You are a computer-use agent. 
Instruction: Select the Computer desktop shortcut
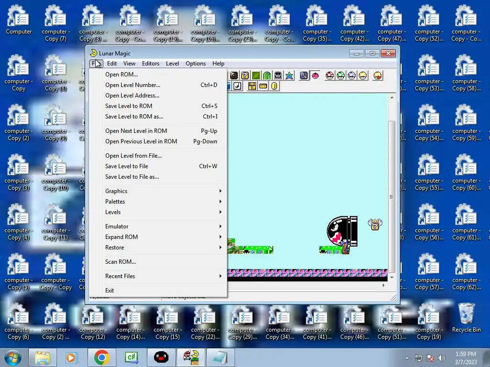tap(19, 20)
